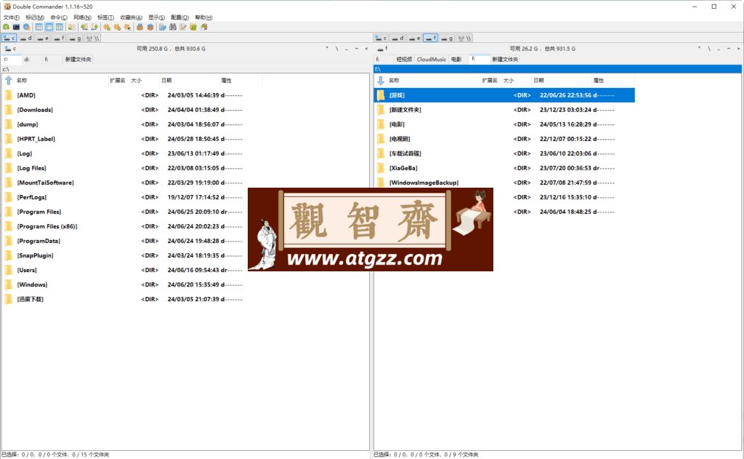Switch to thumbnails view toolbar icon
Image resolution: width=744 pixels, height=459 pixels.
[x=60, y=27]
